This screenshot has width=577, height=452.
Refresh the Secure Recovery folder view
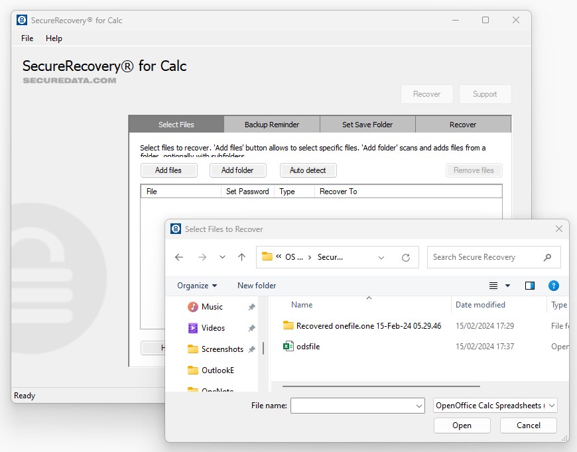[406, 257]
